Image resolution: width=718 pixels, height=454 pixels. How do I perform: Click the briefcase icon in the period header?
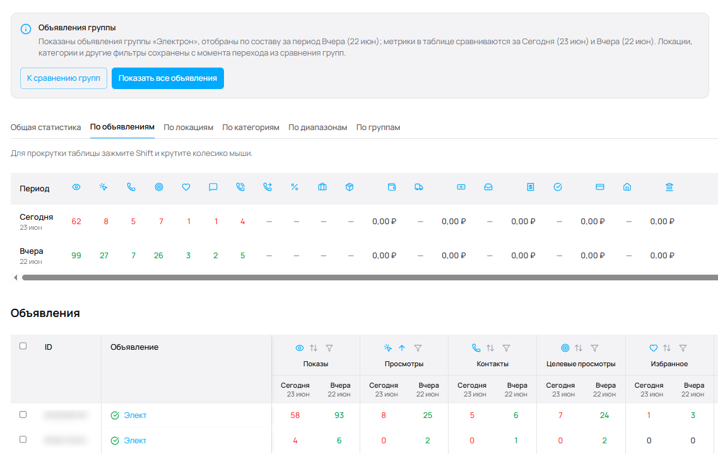pos(322,187)
